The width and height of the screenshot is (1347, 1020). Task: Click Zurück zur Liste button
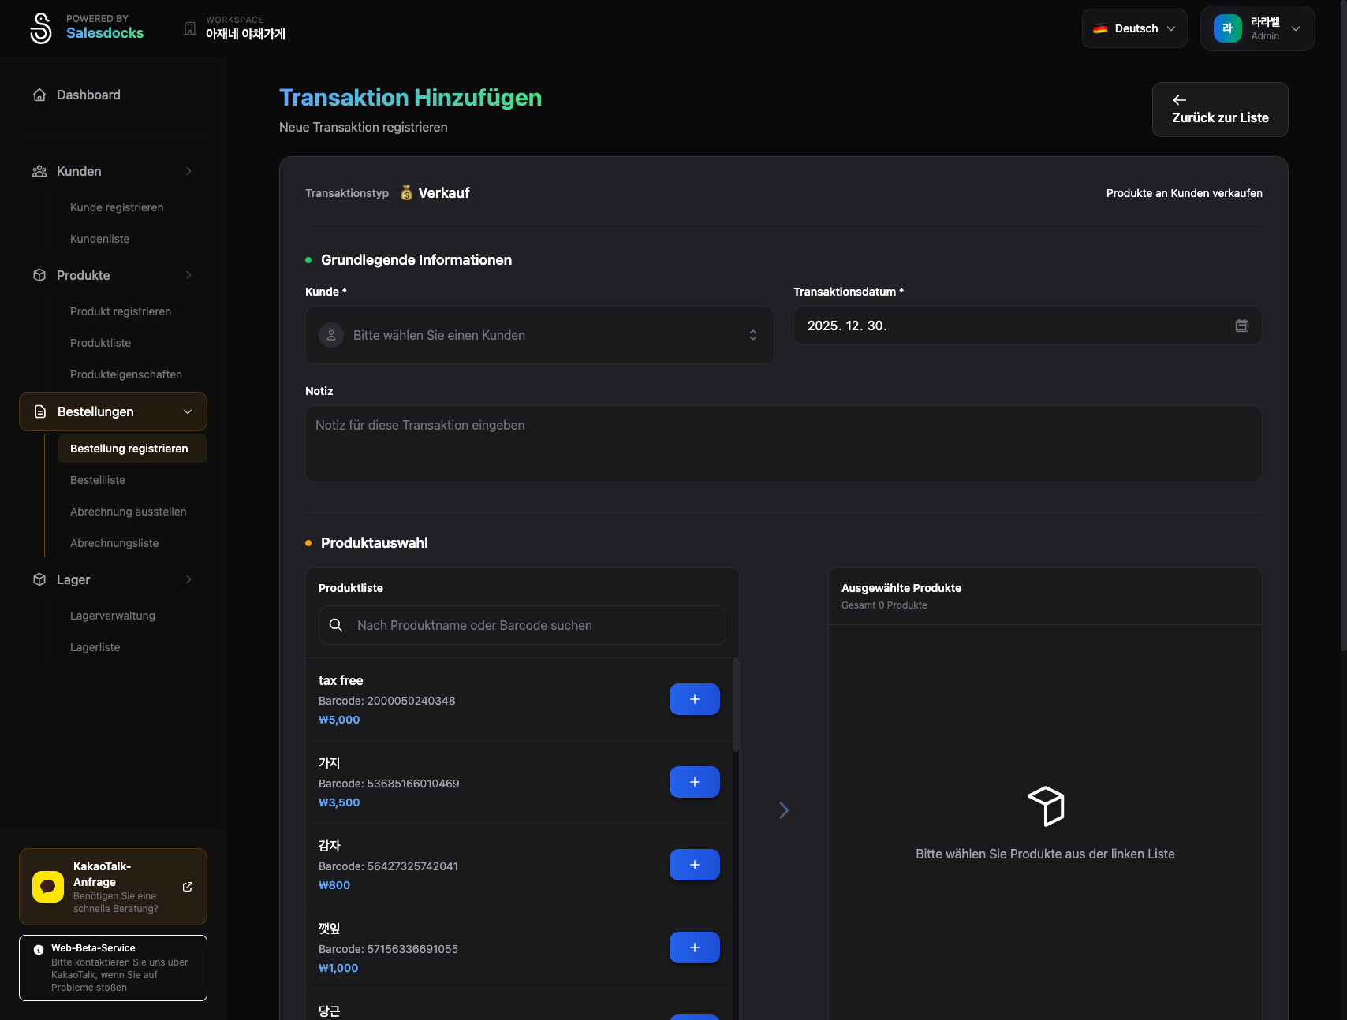pyautogui.click(x=1219, y=110)
